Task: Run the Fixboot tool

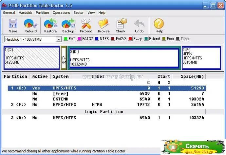Action: click(x=86, y=26)
